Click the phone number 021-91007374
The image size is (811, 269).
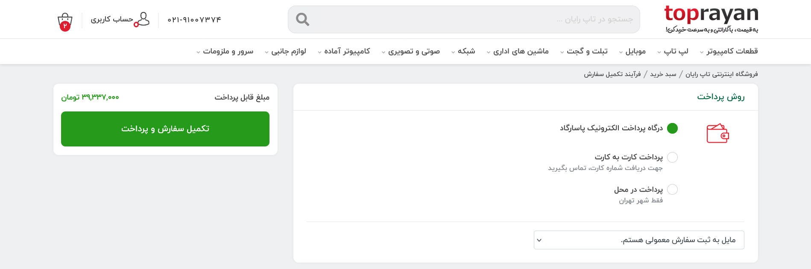[x=194, y=20]
